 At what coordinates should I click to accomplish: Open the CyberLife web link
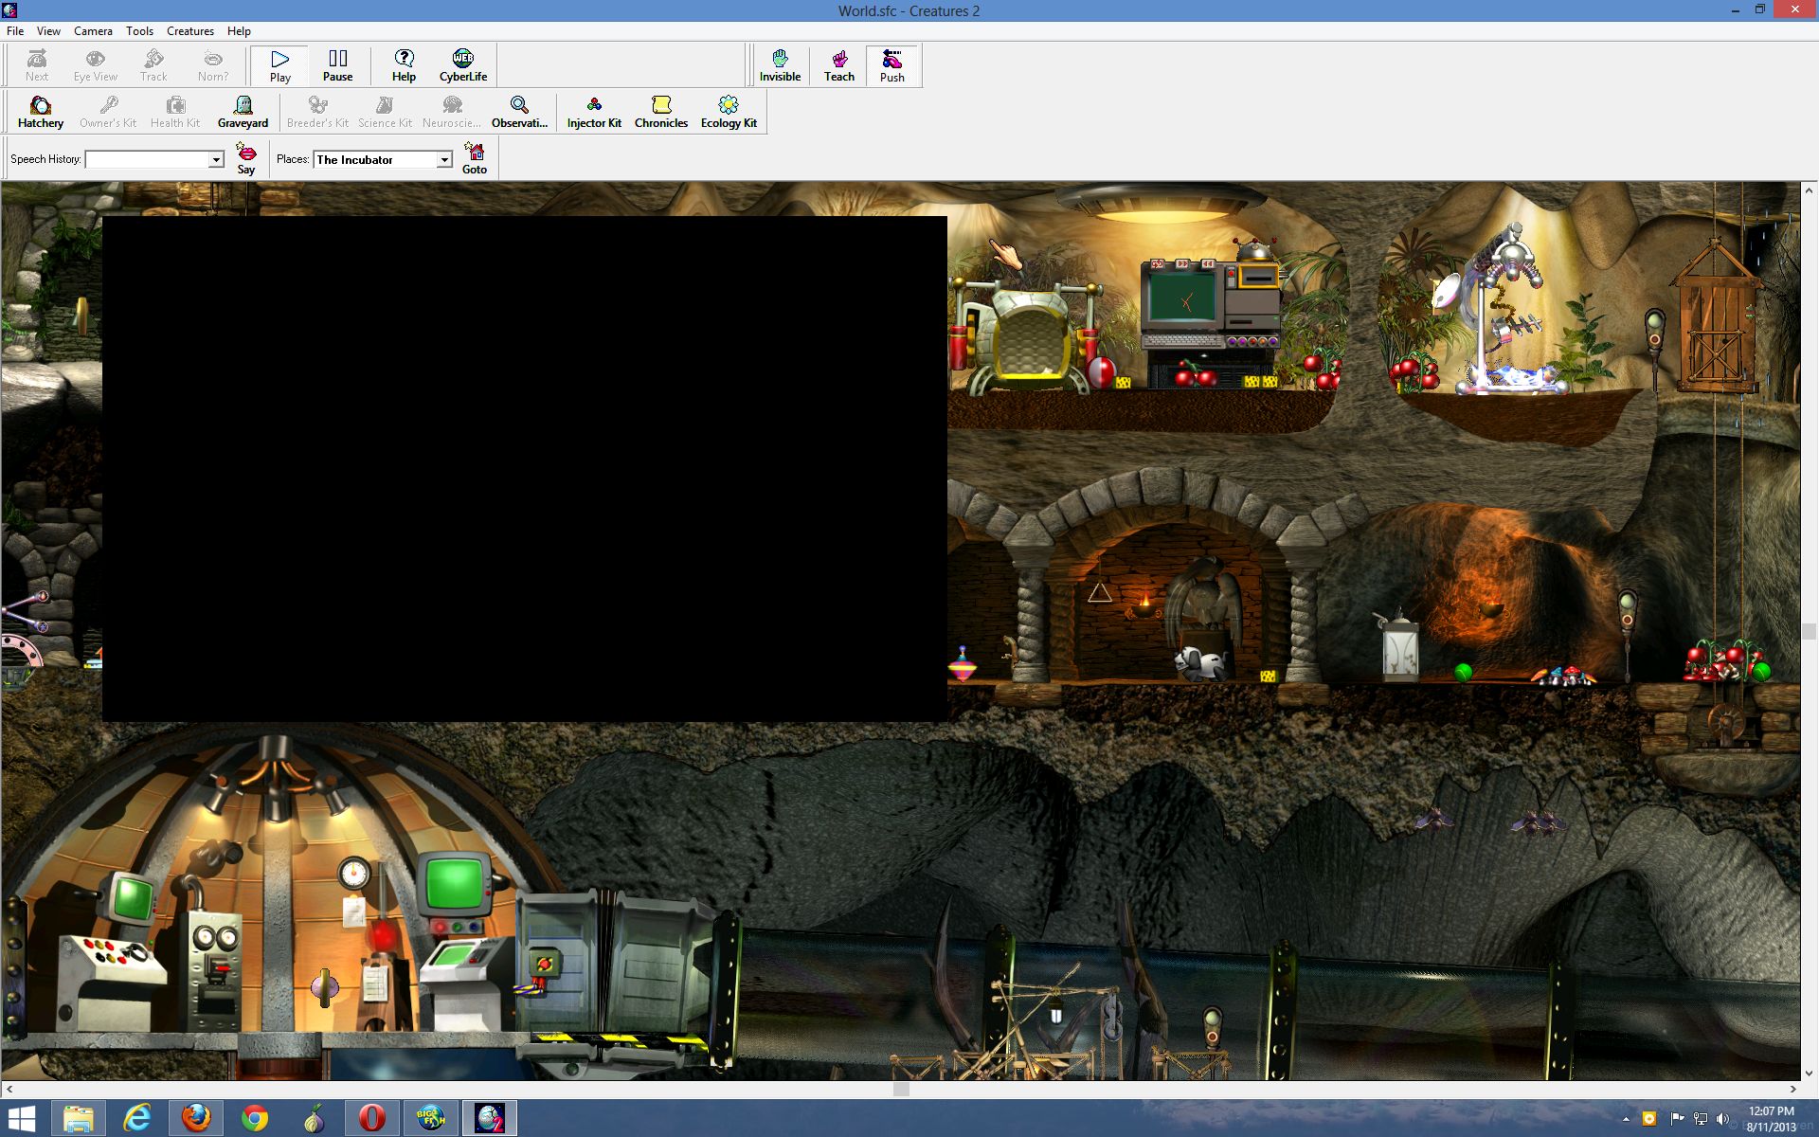tap(463, 65)
